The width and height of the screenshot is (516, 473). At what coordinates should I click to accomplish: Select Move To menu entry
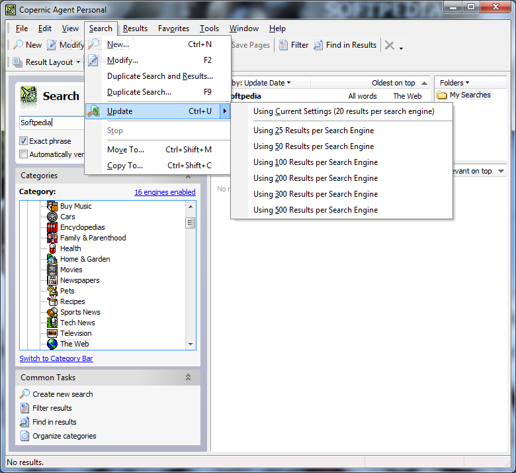pyautogui.click(x=157, y=150)
